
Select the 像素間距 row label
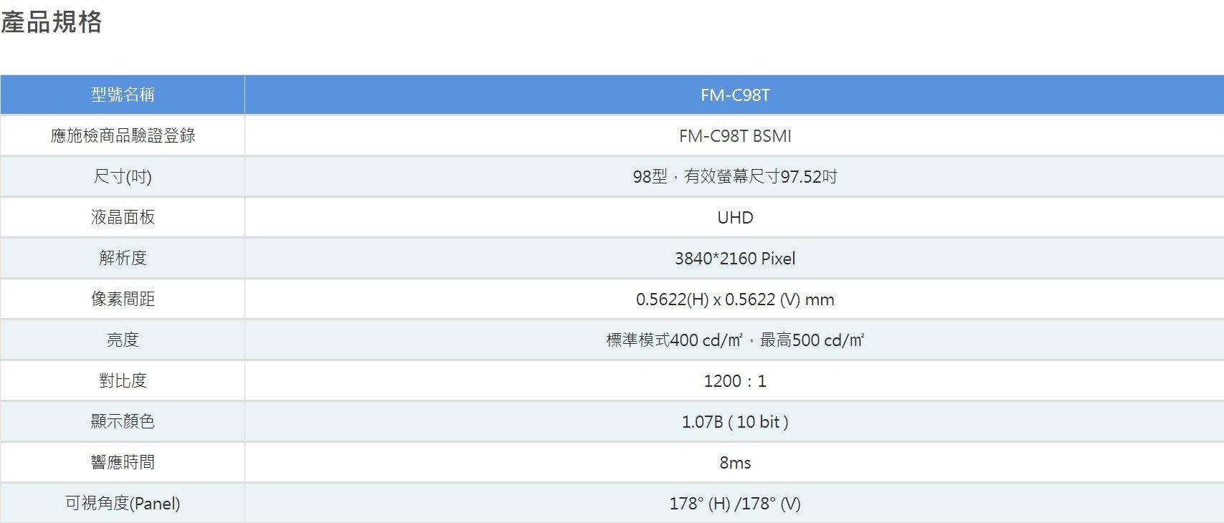(123, 299)
